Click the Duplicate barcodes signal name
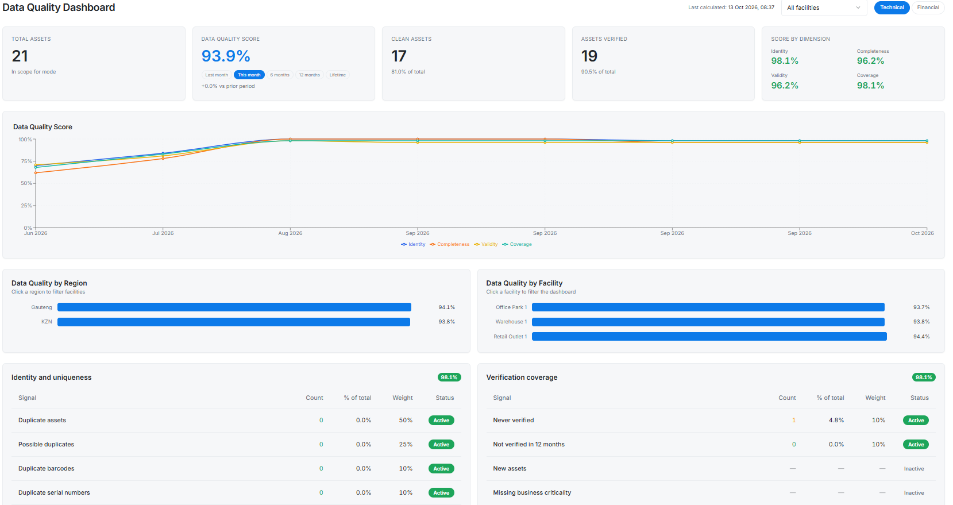 coord(47,469)
